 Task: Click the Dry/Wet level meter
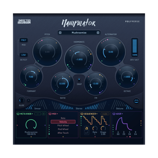pos(135,46)
